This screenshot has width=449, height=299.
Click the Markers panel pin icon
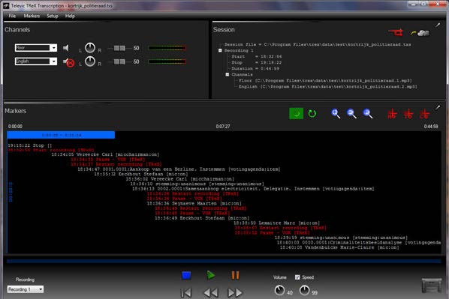(438, 107)
